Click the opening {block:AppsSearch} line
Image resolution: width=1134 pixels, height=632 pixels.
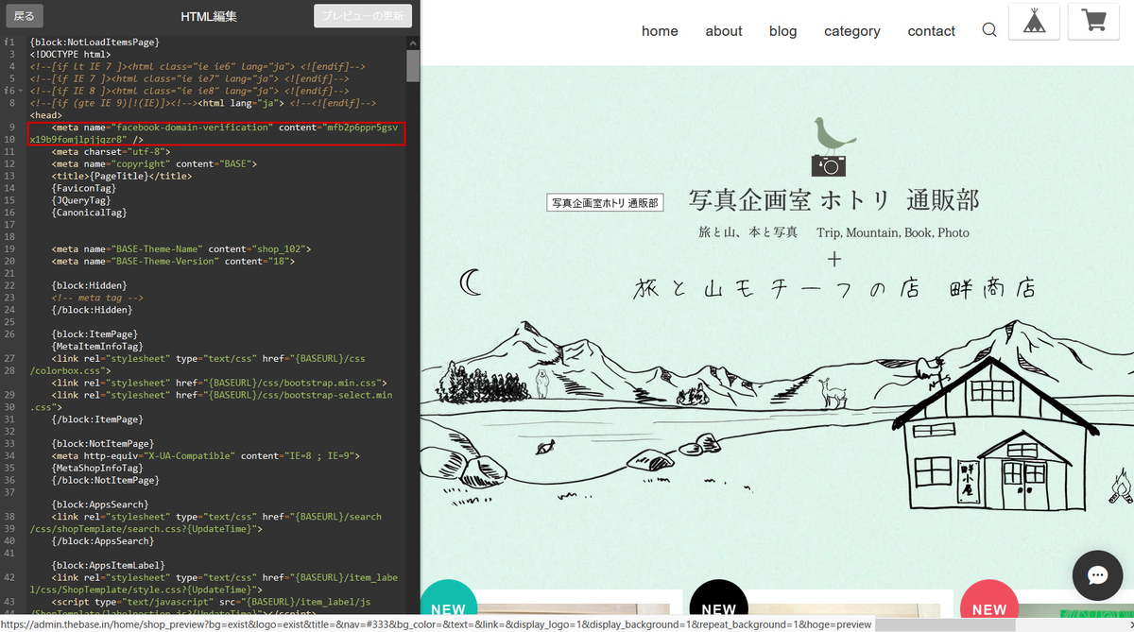100,504
